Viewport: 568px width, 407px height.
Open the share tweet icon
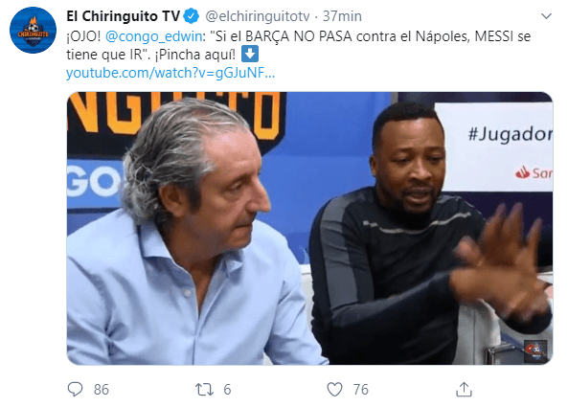click(x=464, y=389)
